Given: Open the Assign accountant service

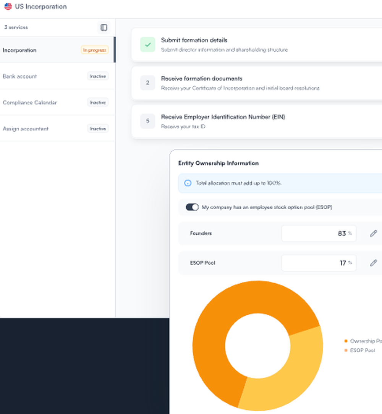Looking at the screenshot, I should (x=57, y=128).
